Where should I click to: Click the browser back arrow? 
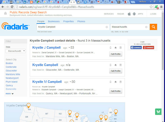point(3,7)
